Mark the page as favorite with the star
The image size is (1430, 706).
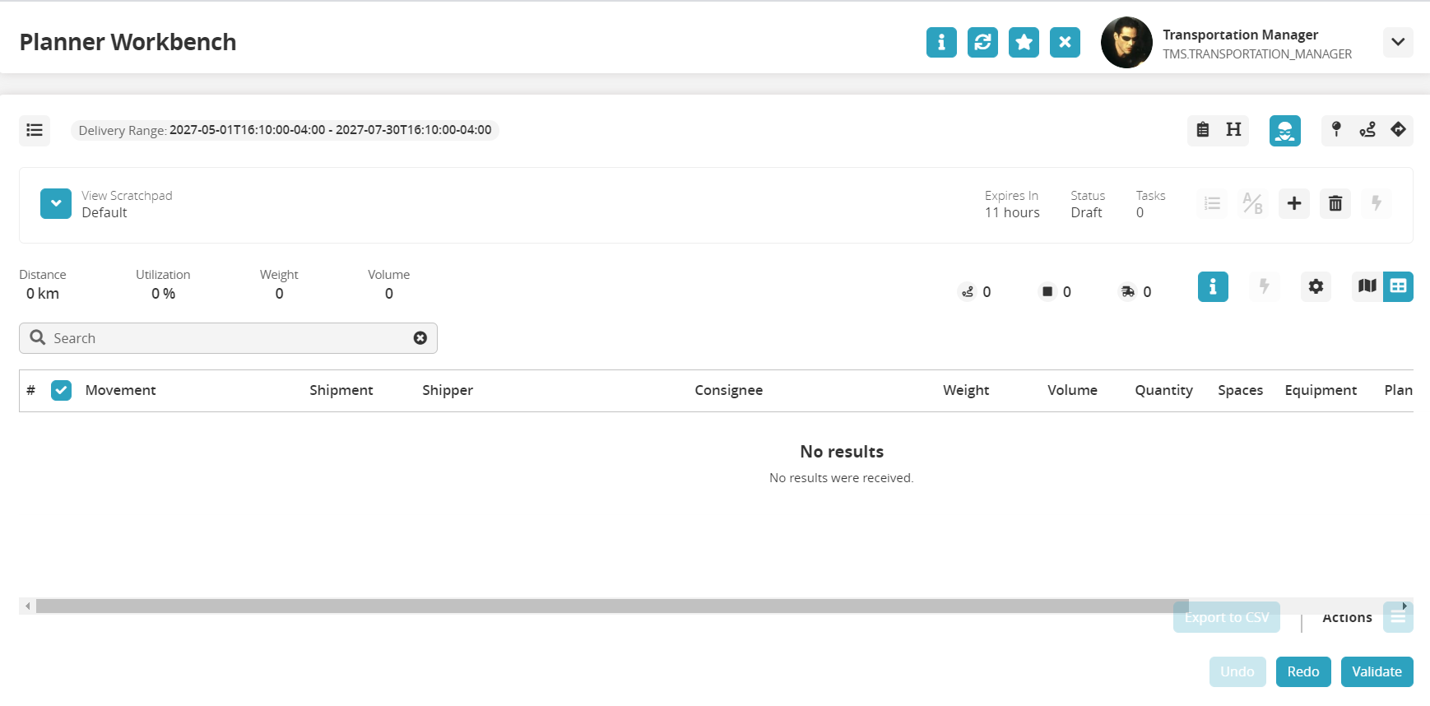(1024, 42)
